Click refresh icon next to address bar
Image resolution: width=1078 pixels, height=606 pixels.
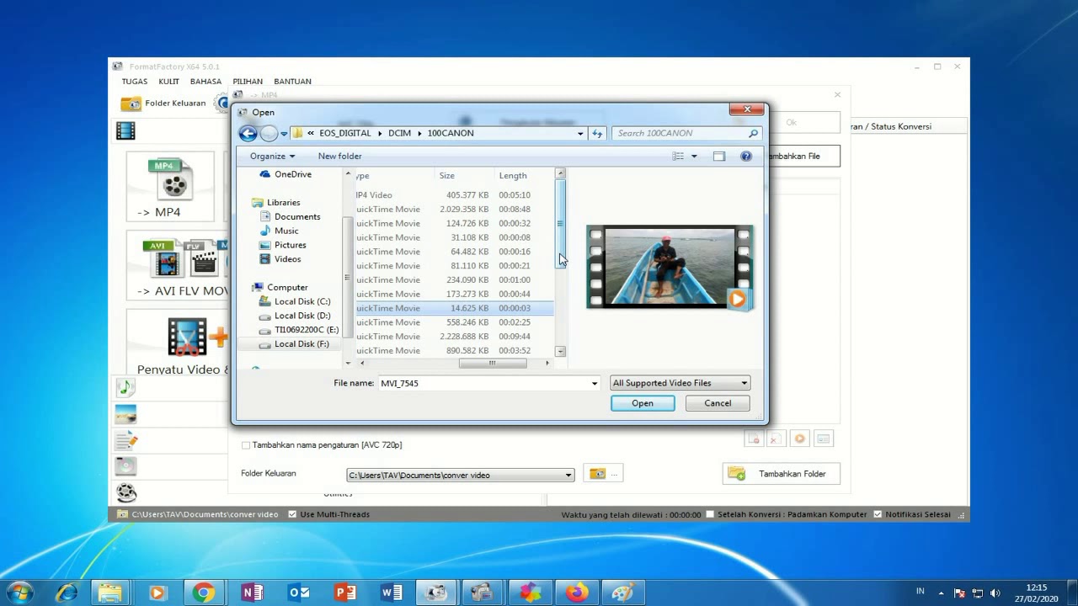tap(597, 133)
